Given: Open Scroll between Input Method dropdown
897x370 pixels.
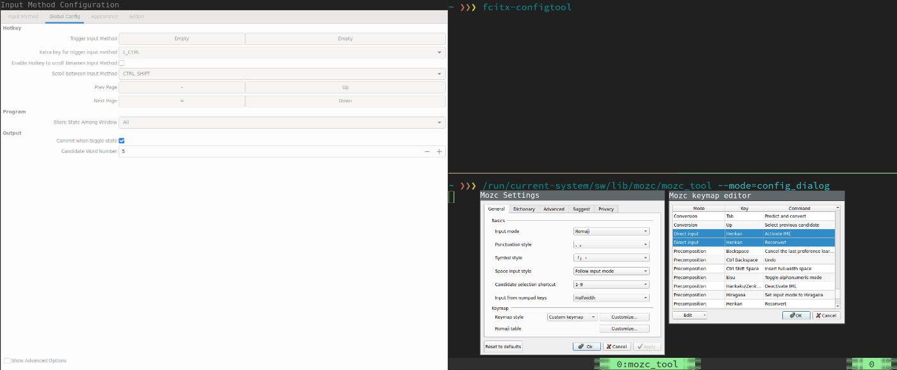Looking at the screenshot, I should (x=282, y=74).
